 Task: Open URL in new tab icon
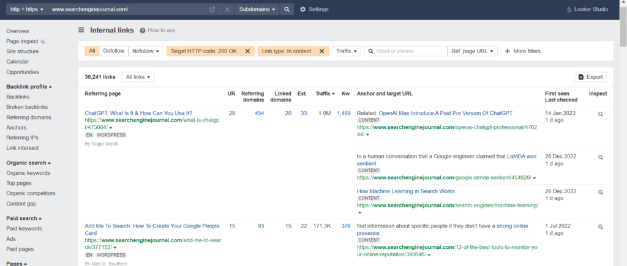pos(212,9)
